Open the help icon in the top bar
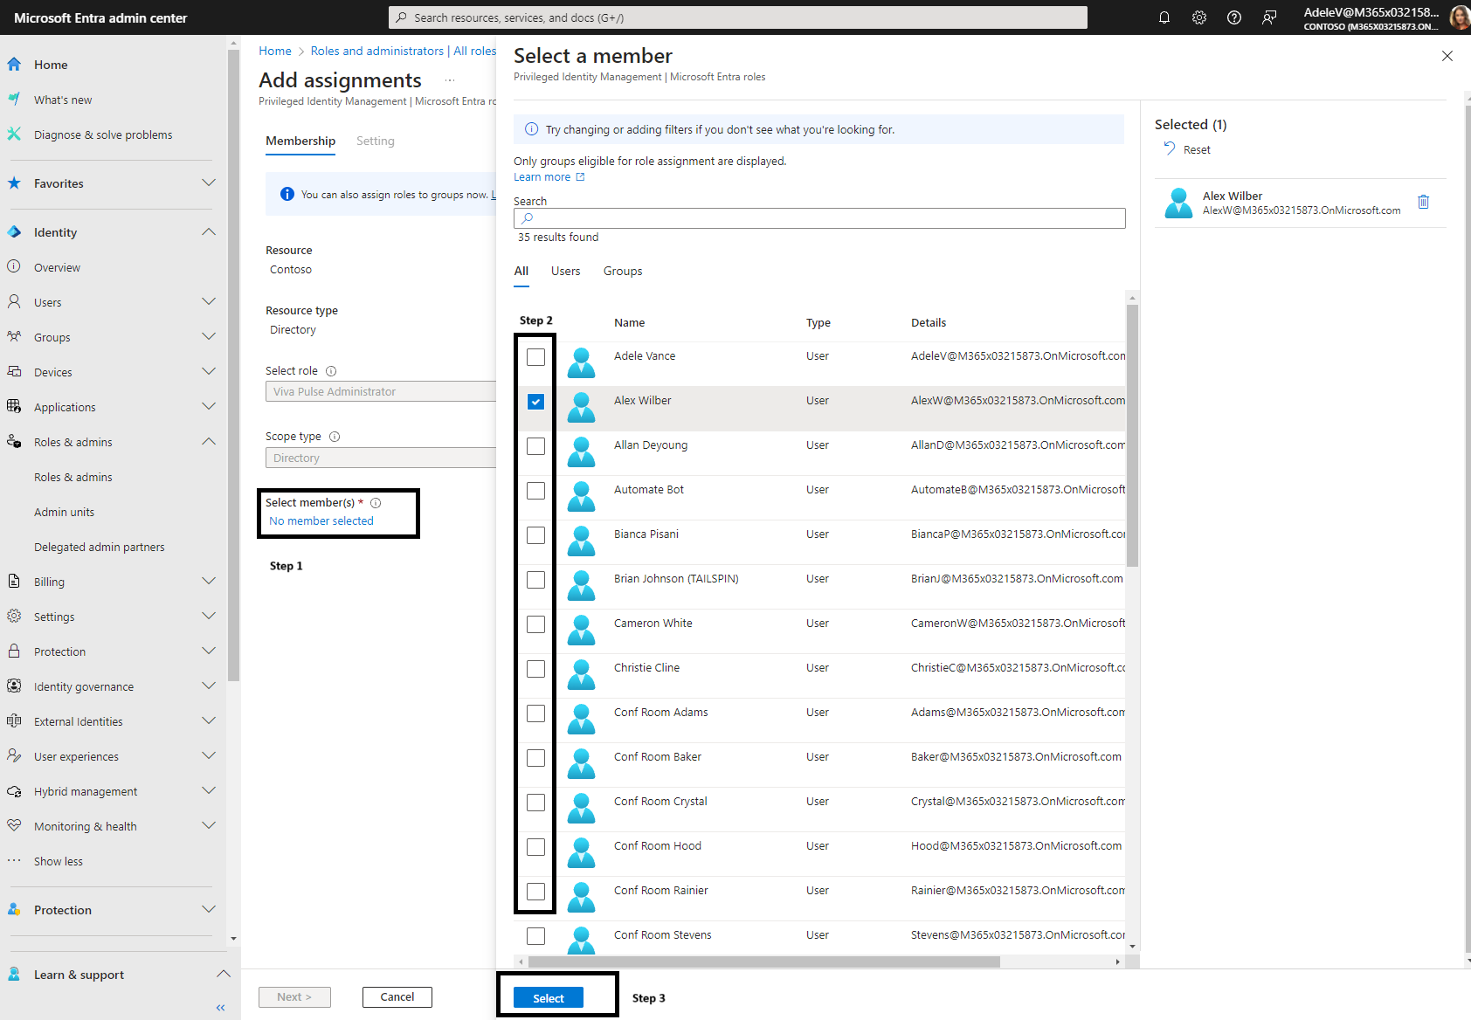Viewport: 1471px width, 1020px height. (1234, 17)
